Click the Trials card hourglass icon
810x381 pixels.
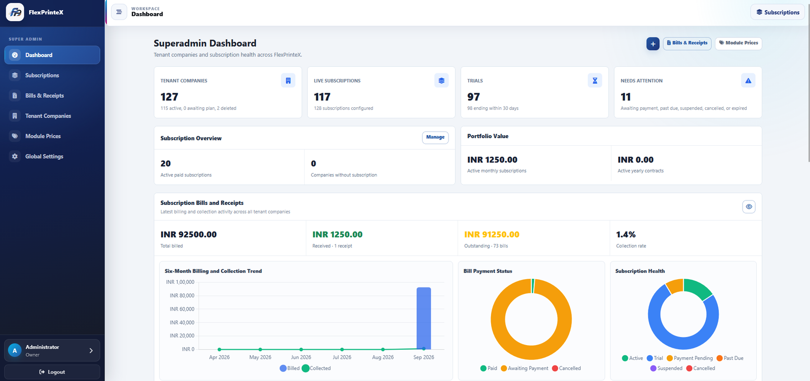click(x=595, y=80)
